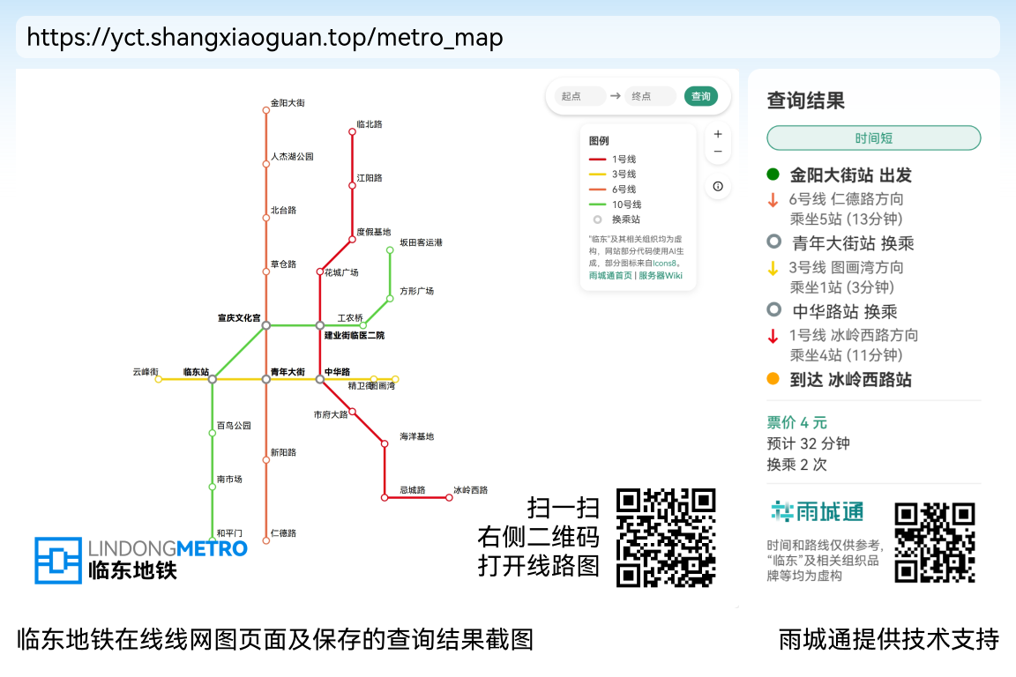The height and width of the screenshot is (677, 1016).
Task: Select the 时间短 route option
Action: [873, 138]
